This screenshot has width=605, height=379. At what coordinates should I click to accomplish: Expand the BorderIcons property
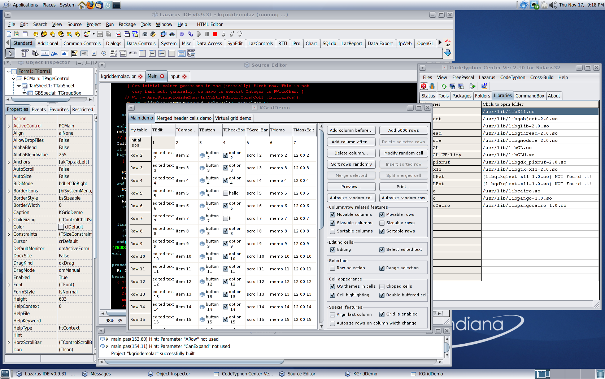9,191
